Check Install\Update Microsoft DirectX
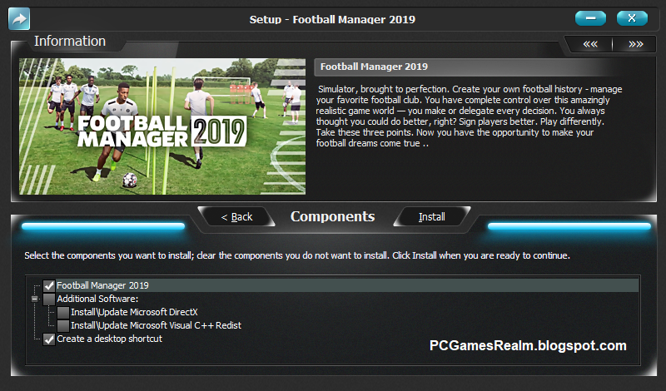Viewport: 666px width, 391px height. [63, 312]
